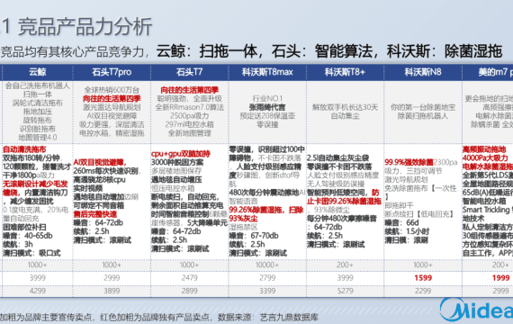Select the red price 1599 cell
The width and height of the screenshot is (513, 324).
pyautogui.click(x=423, y=278)
